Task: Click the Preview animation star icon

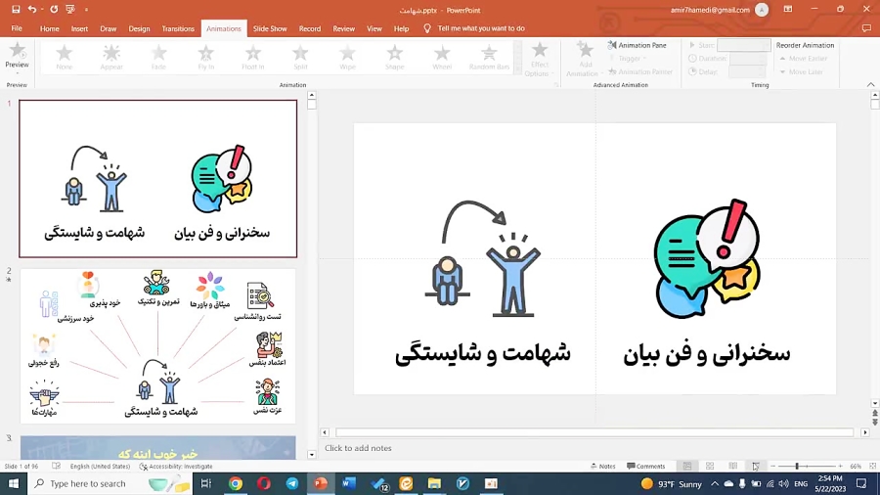Action: coord(17,51)
